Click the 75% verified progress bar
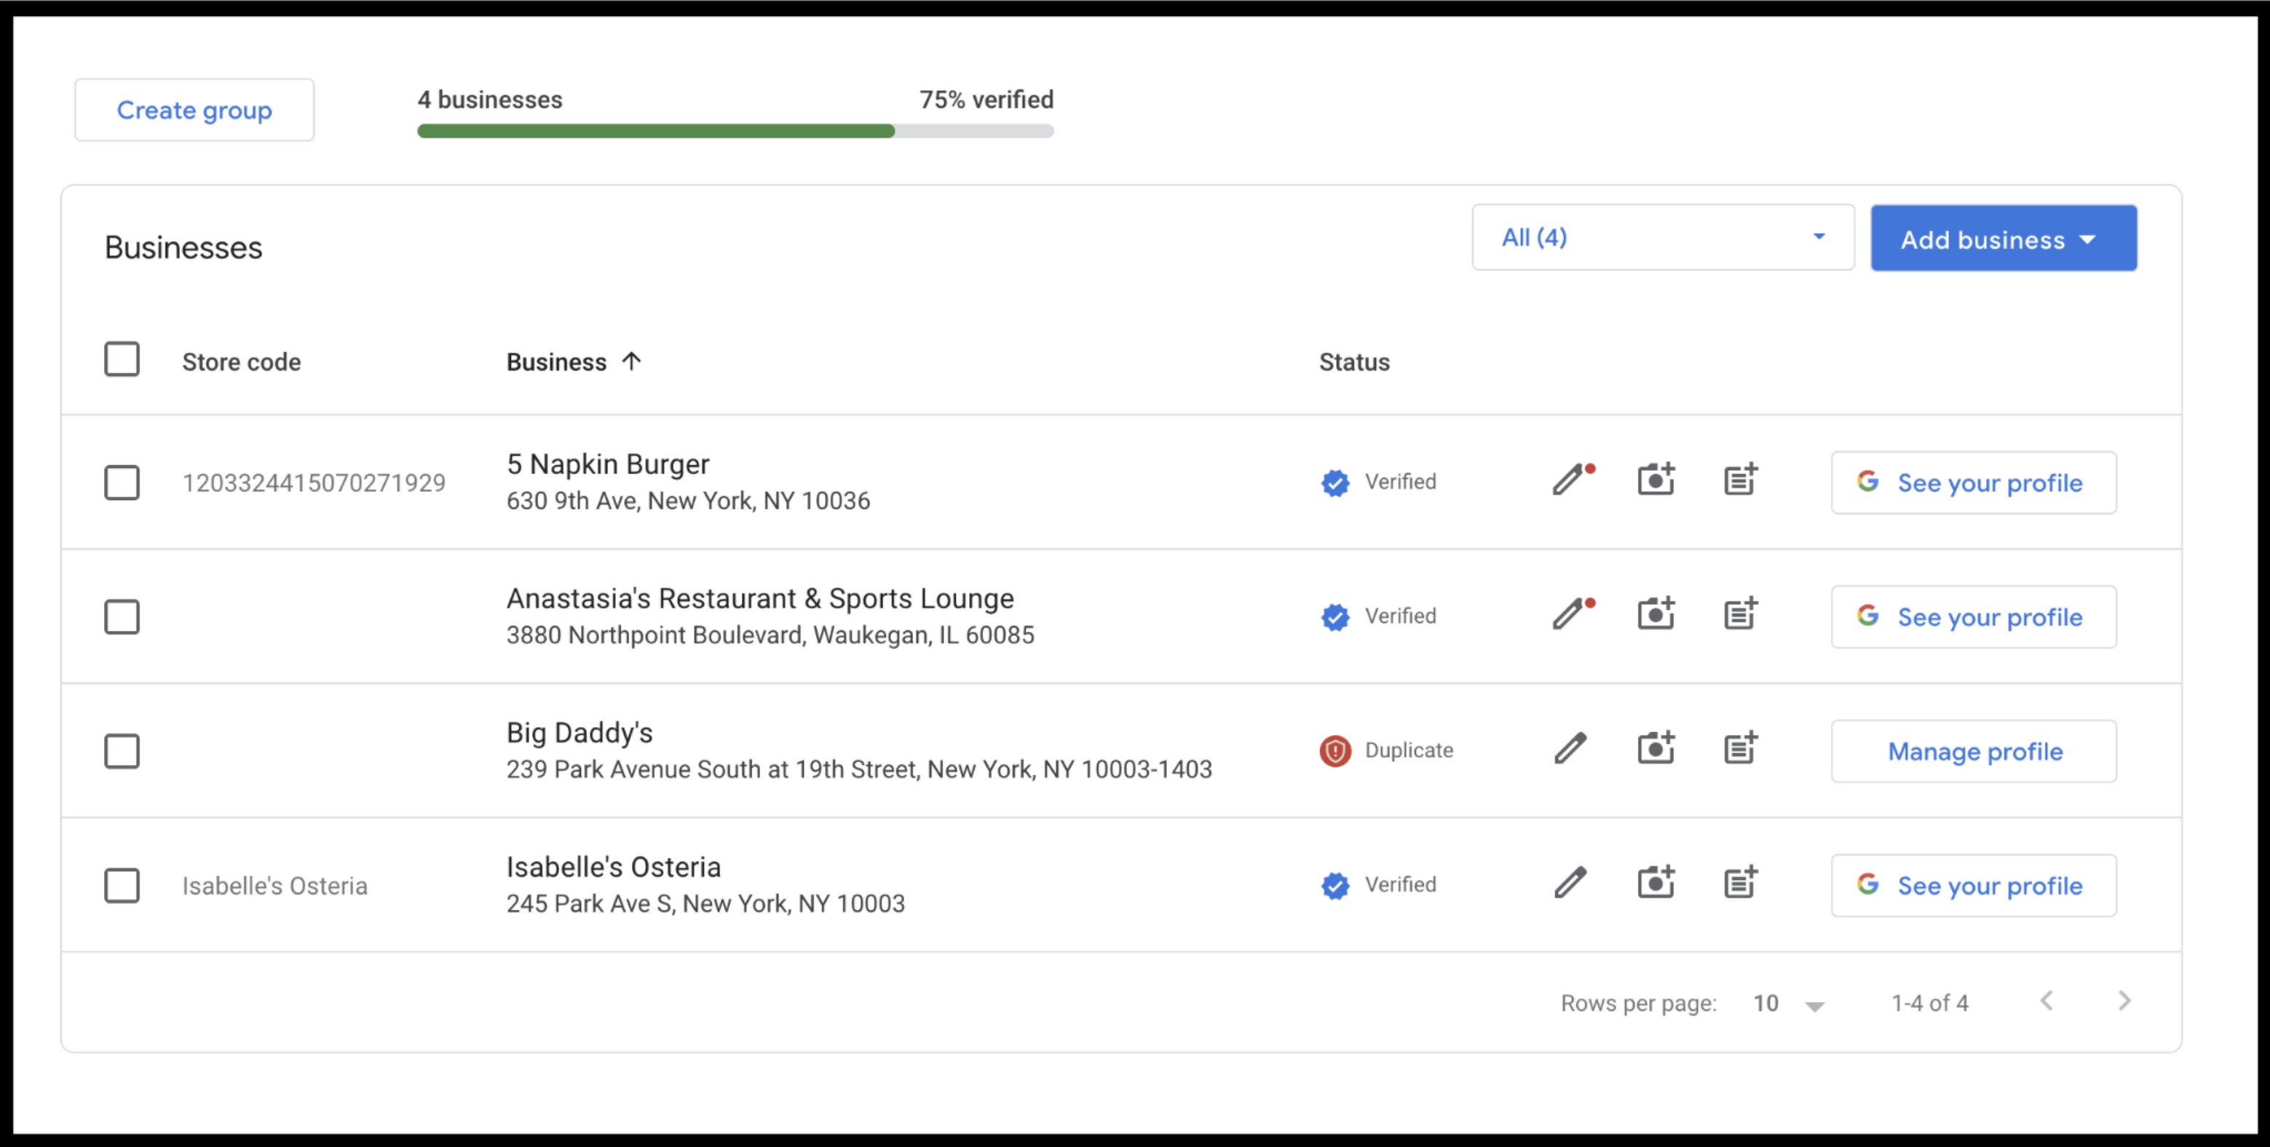 click(x=736, y=131)
